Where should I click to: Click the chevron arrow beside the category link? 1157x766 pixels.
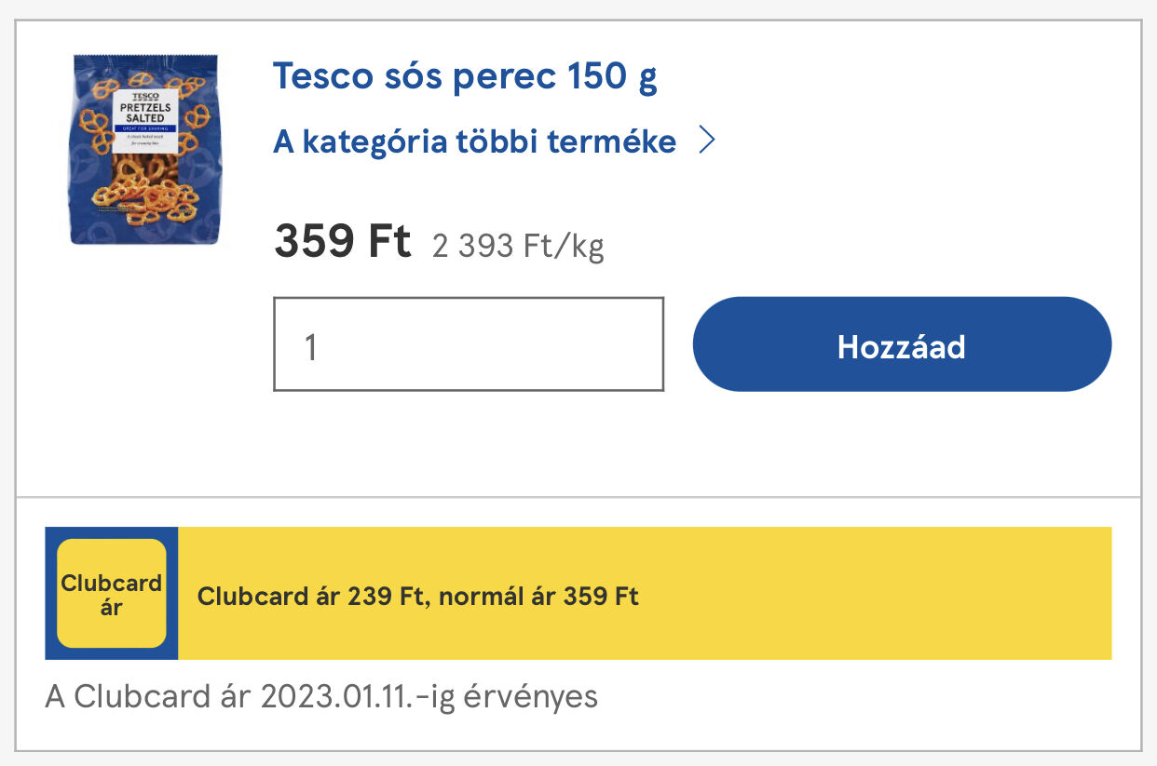[707, 141]
